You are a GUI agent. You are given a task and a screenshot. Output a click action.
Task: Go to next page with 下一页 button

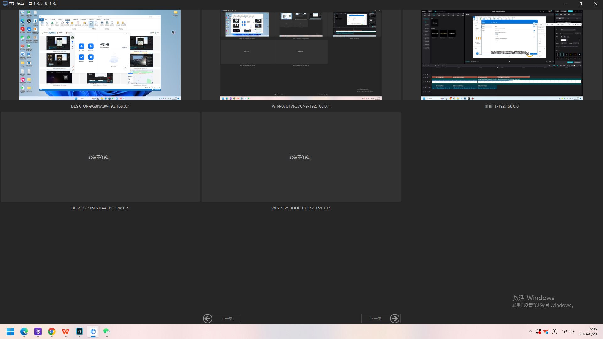point(381,318)
